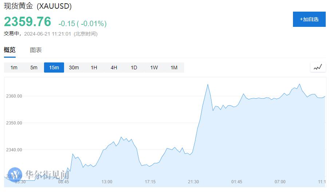Open the 图表 tab

36,50
